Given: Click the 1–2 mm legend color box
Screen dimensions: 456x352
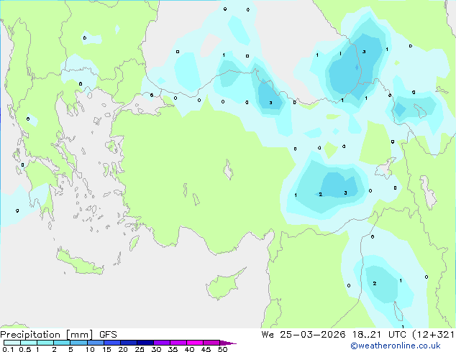Looking at the screenshot, I should (45, 343).
